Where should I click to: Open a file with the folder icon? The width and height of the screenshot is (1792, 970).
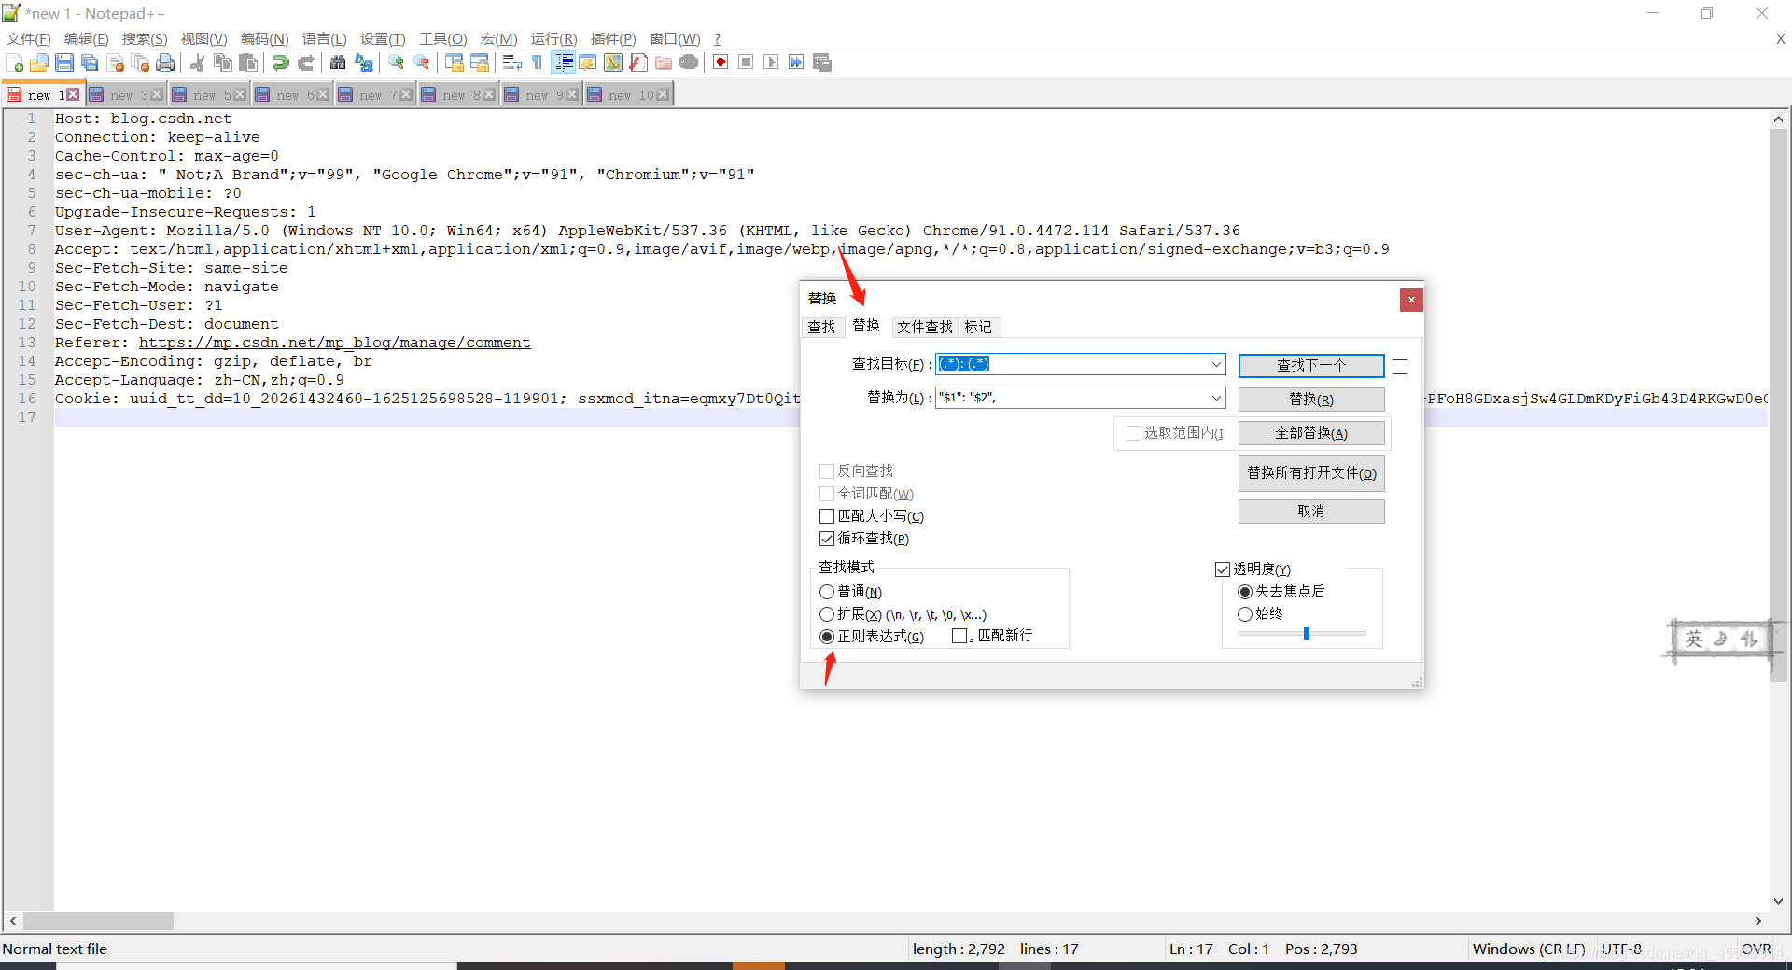(x=39, y=63)
